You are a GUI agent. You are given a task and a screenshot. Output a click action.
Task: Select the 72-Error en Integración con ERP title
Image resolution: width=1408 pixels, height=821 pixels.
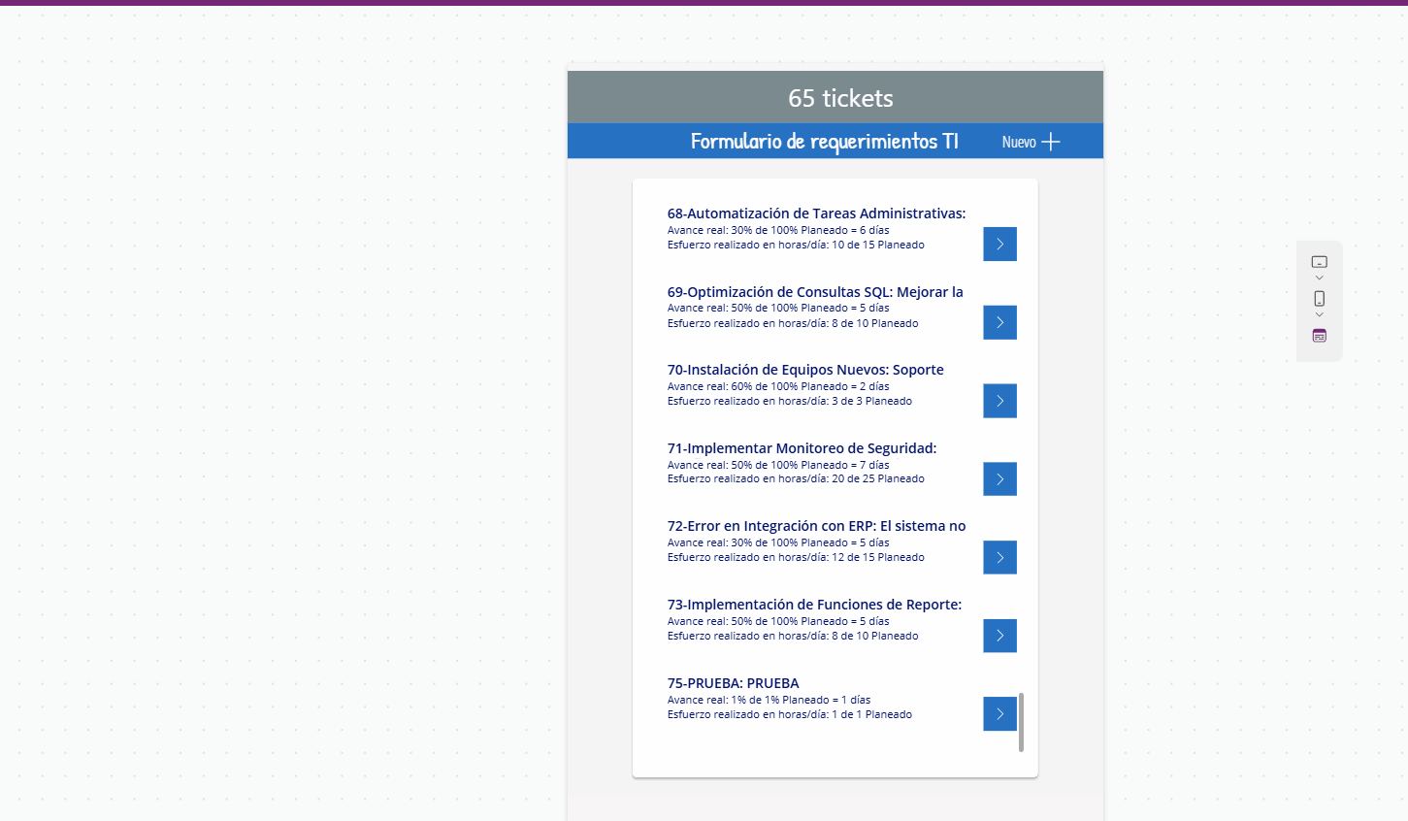[x=815, y=525]
